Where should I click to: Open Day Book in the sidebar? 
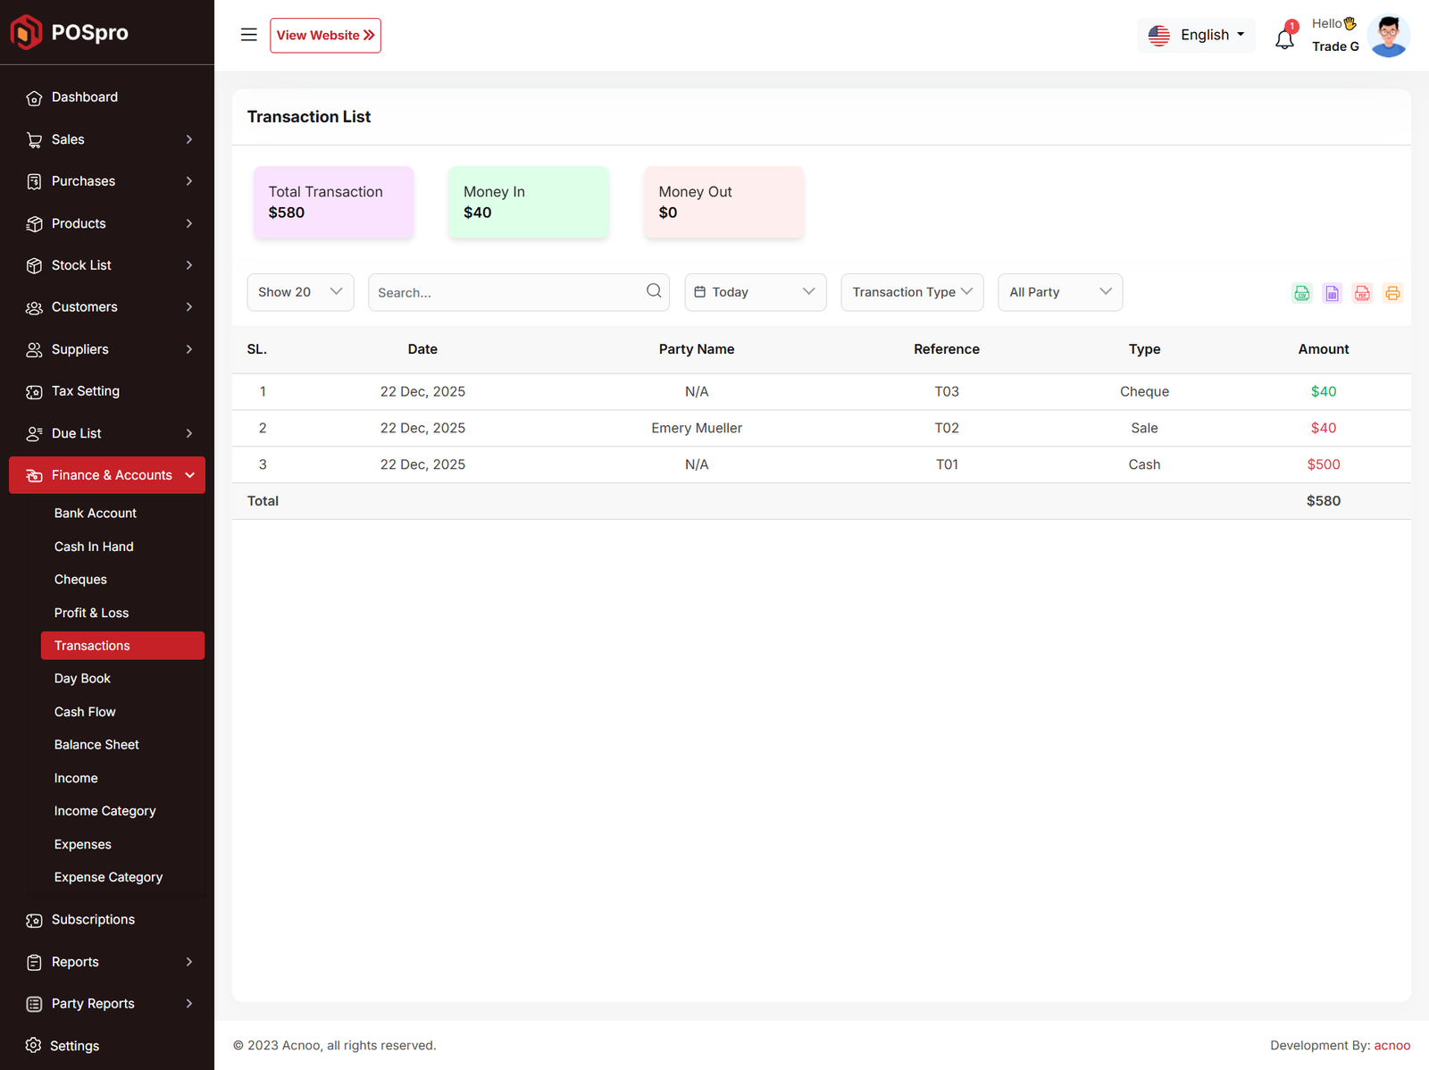(82, 679)
